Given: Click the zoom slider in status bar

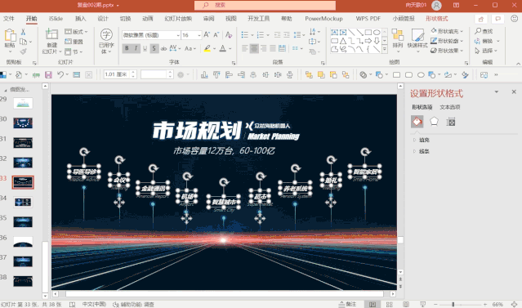Looking at the screenshot, I should click(x=461, y=305).
